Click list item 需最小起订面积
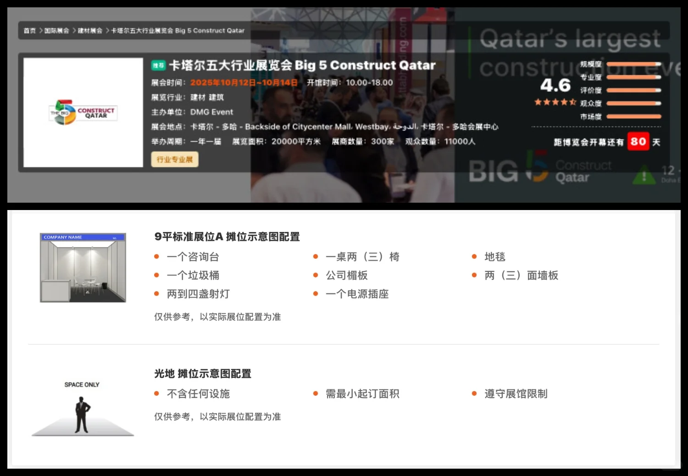This screenshot has height=476, width=688. tap(362, 393)
